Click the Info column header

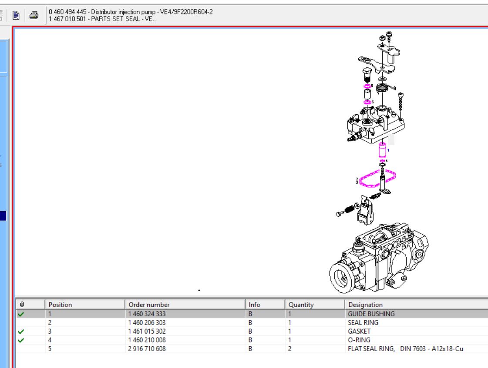coord(264,305)
